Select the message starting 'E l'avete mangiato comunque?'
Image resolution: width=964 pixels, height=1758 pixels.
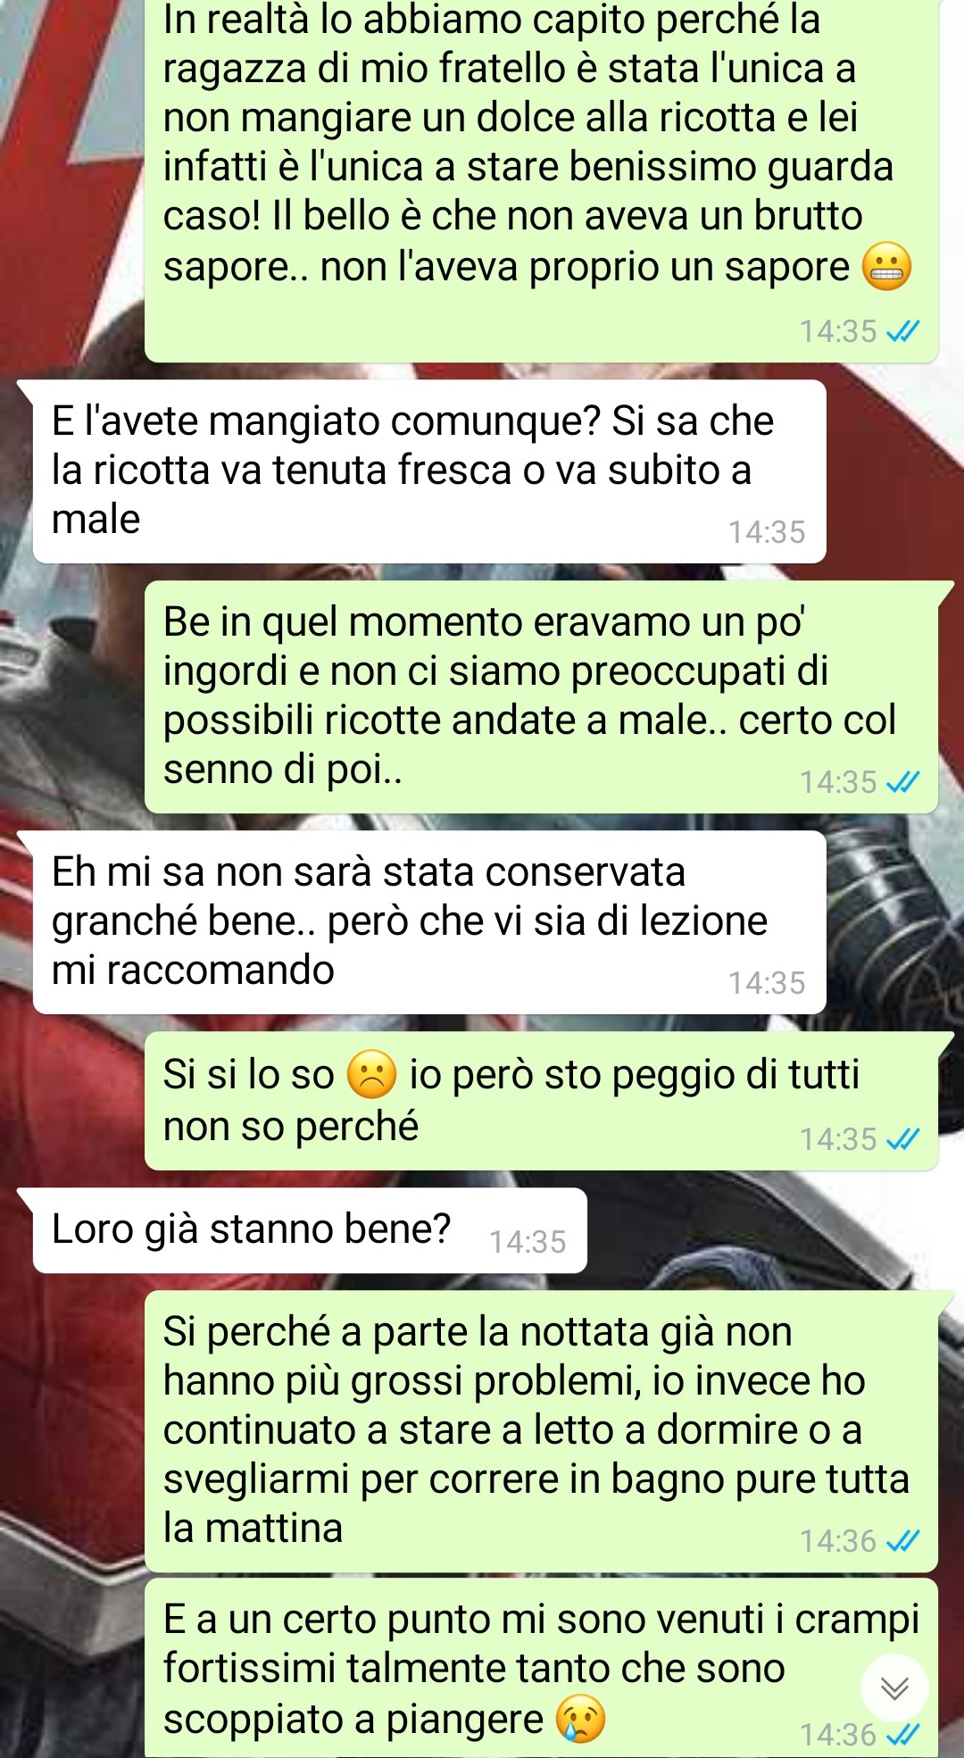click(429, 471)
